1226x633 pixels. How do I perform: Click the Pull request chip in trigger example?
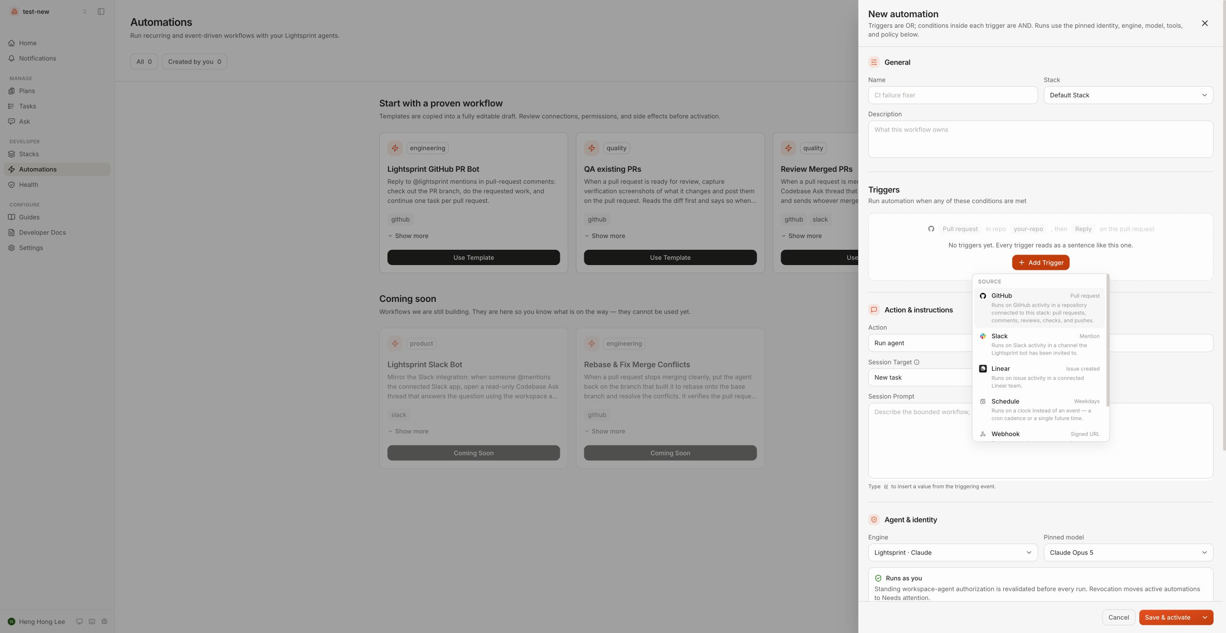click(960, 229)
